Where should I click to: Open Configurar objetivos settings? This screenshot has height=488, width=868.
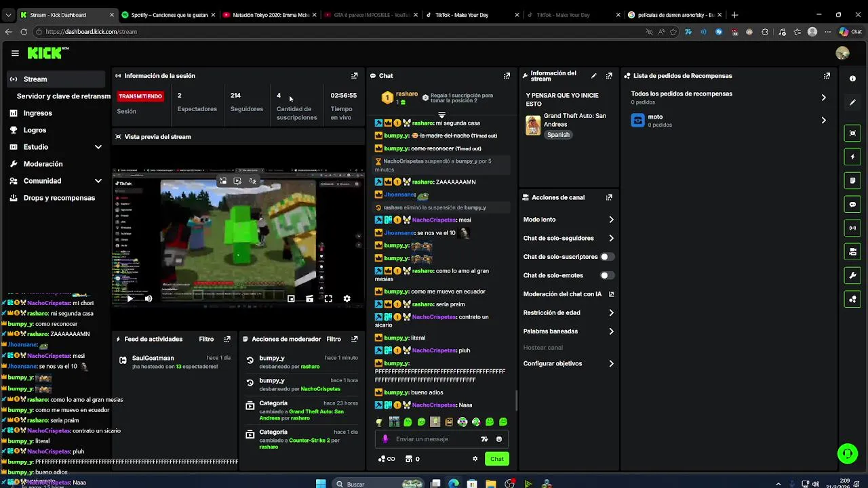point(568,363)
